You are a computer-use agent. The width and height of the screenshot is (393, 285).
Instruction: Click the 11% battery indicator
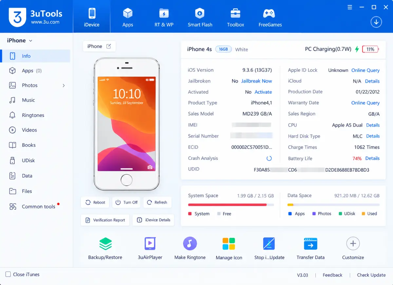[x=370, y=49]
